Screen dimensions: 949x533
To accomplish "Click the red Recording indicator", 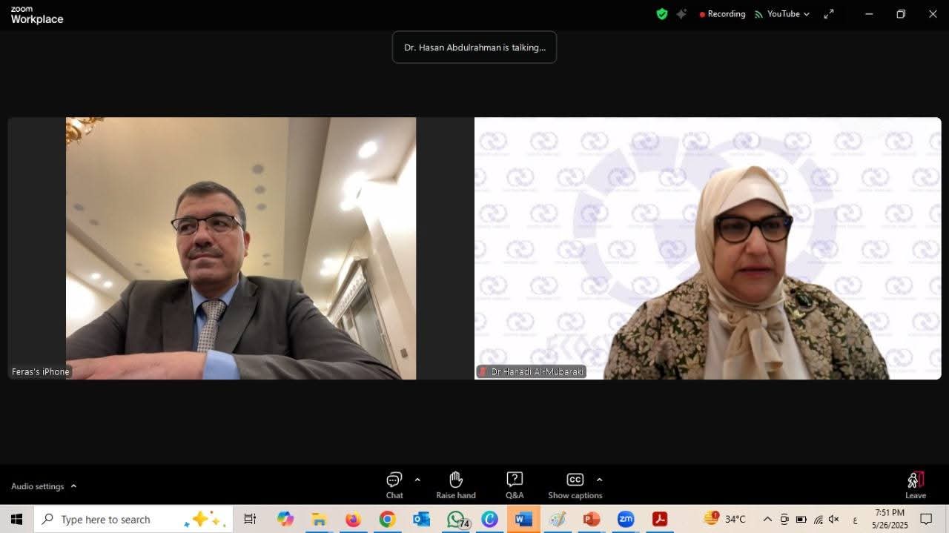I will pos(722,14).
